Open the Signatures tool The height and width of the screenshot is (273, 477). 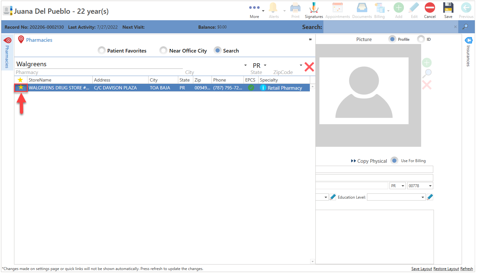click(x=314, y=11)
